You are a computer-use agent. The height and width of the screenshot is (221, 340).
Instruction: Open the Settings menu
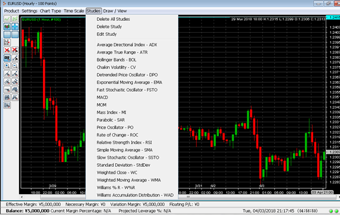point(29,11)
